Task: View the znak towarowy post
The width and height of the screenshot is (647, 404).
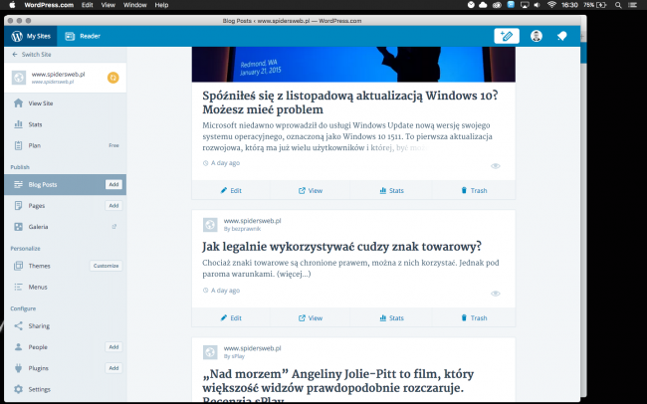Action: point(311,317)
